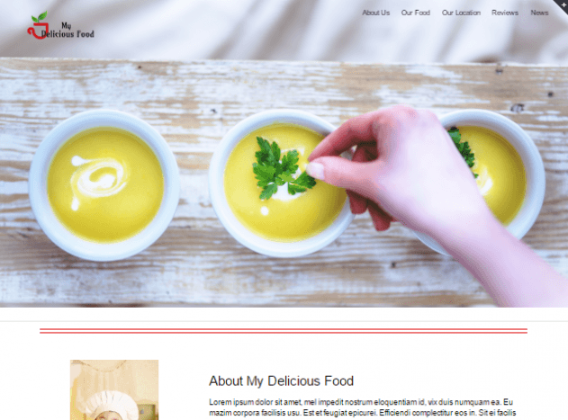568x420 pixels.
Task: Click the About My Delicious Food heading
Action: (x=281, y=381)
